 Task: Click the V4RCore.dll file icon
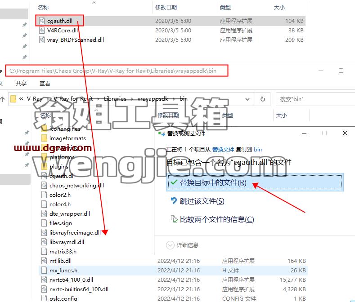[x=42, y=30]
